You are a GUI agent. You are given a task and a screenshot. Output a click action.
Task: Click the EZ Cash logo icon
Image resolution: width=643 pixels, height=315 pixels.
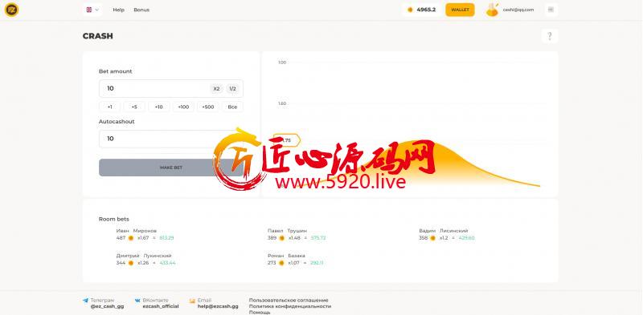(11, 10)
